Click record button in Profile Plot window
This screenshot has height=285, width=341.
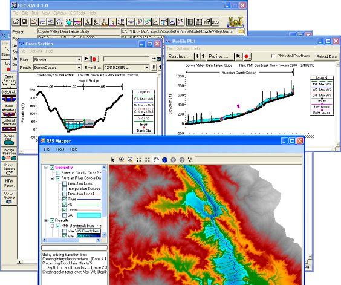pos(247,57)
